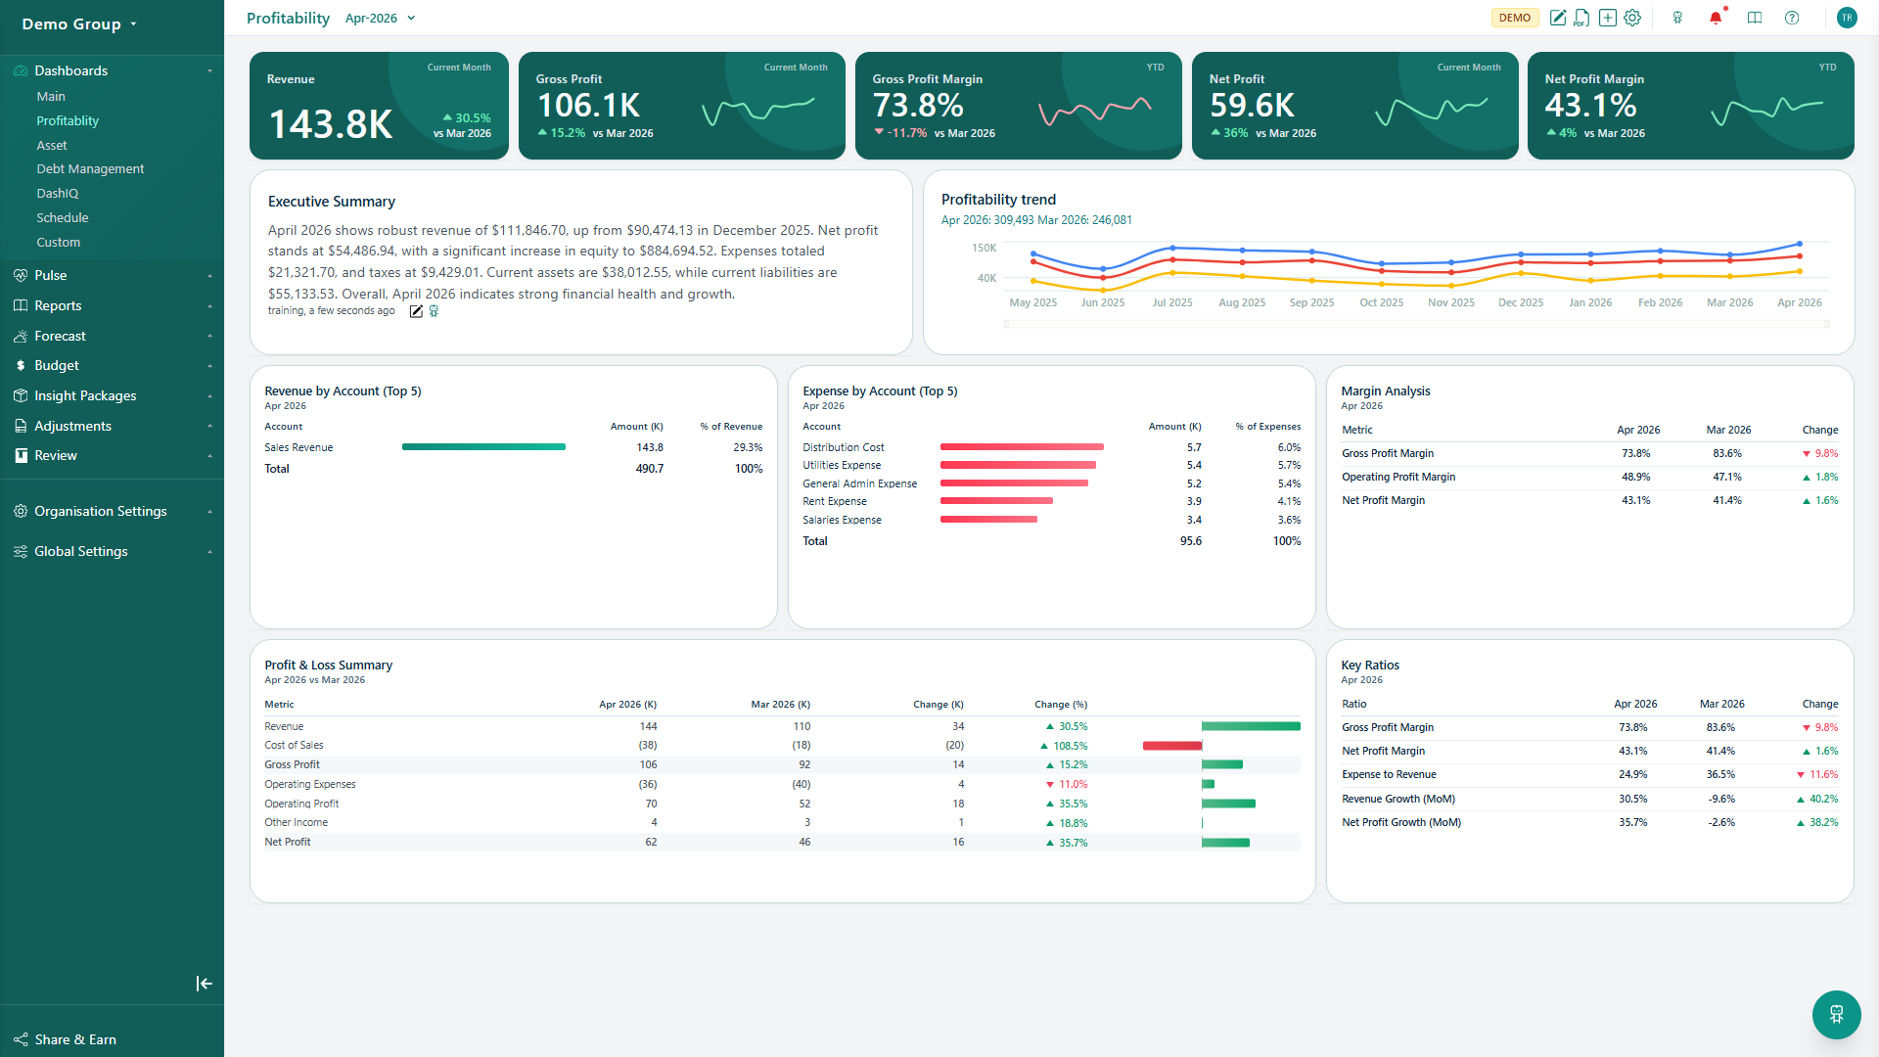Click the add widget plus icon
This screenshot has height=1057, width=1879.
1607,18
